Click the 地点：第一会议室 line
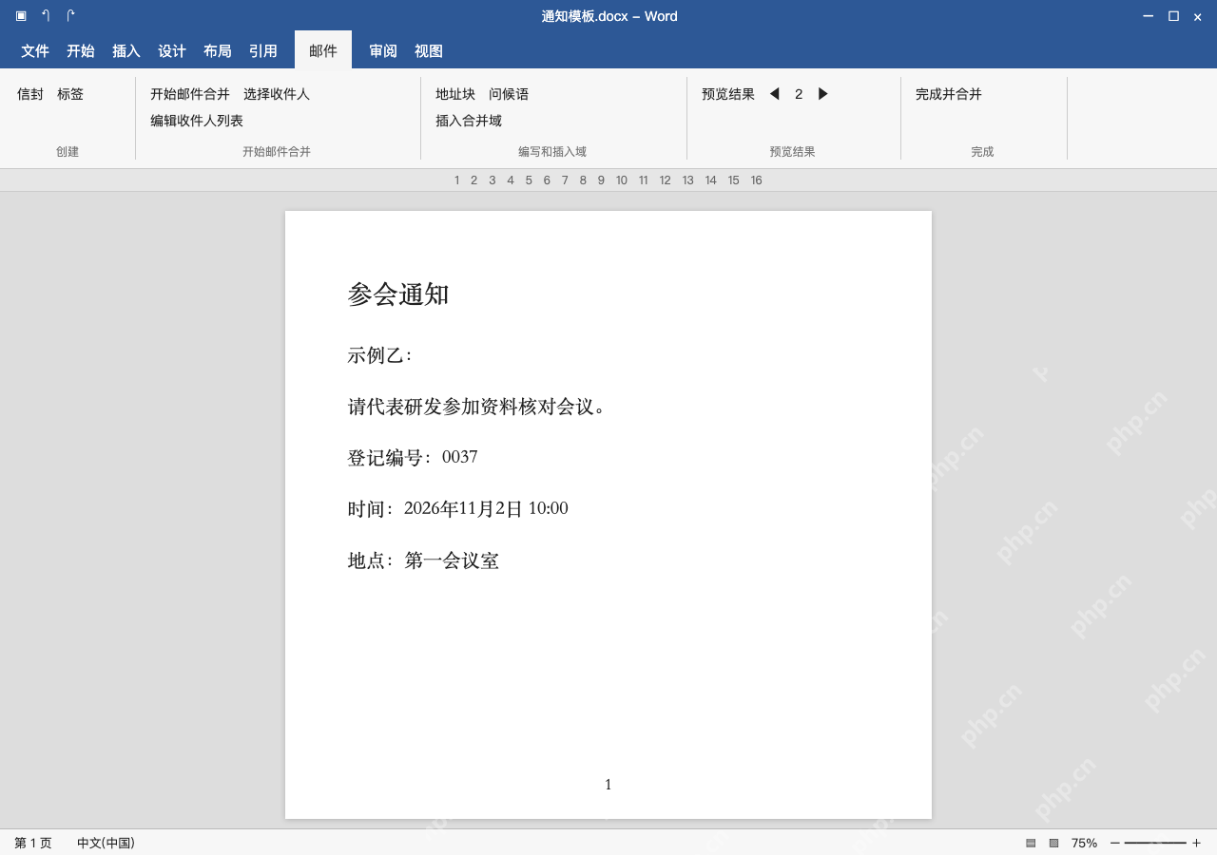The width and height of the screenshot is (1217, 855). click(423, 560)
